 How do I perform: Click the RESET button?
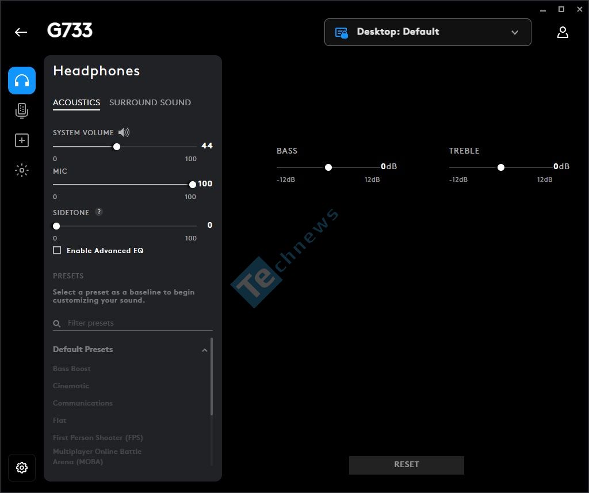[x=407, y=465]
